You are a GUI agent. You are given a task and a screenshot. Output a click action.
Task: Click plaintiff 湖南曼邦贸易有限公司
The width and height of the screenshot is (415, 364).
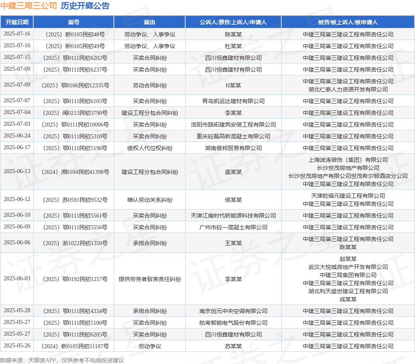[233, 148]
